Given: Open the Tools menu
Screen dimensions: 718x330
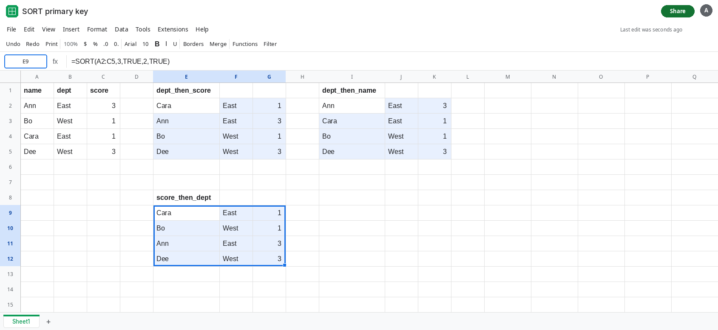Looking at the screenshot, I should pos(143,29).
